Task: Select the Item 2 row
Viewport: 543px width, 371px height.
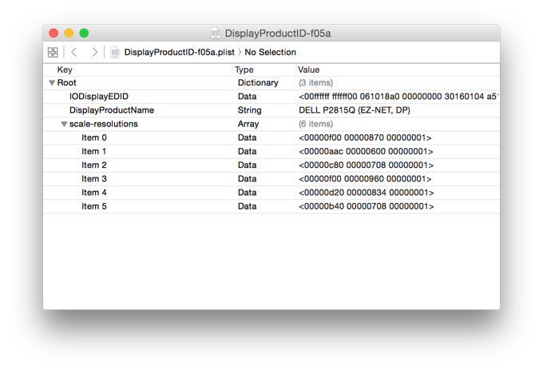Action: coord(271,165)
